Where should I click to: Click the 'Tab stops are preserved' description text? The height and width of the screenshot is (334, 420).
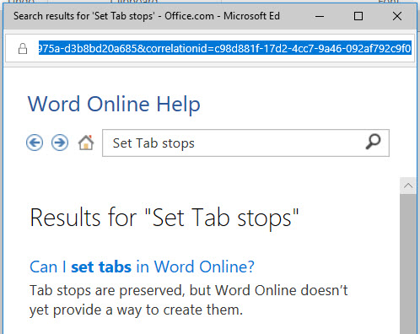189,300
